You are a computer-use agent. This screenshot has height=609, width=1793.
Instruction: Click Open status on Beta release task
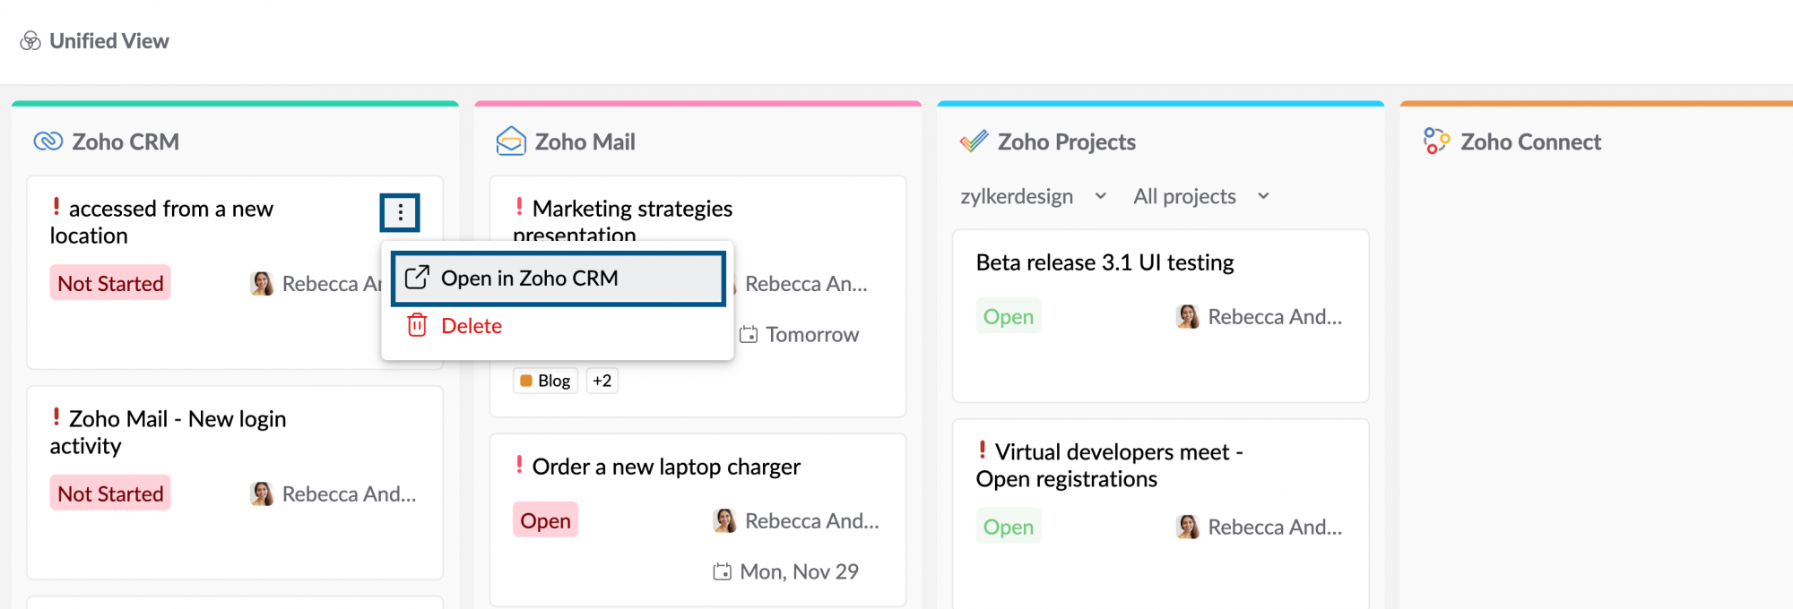point(1008,316)
